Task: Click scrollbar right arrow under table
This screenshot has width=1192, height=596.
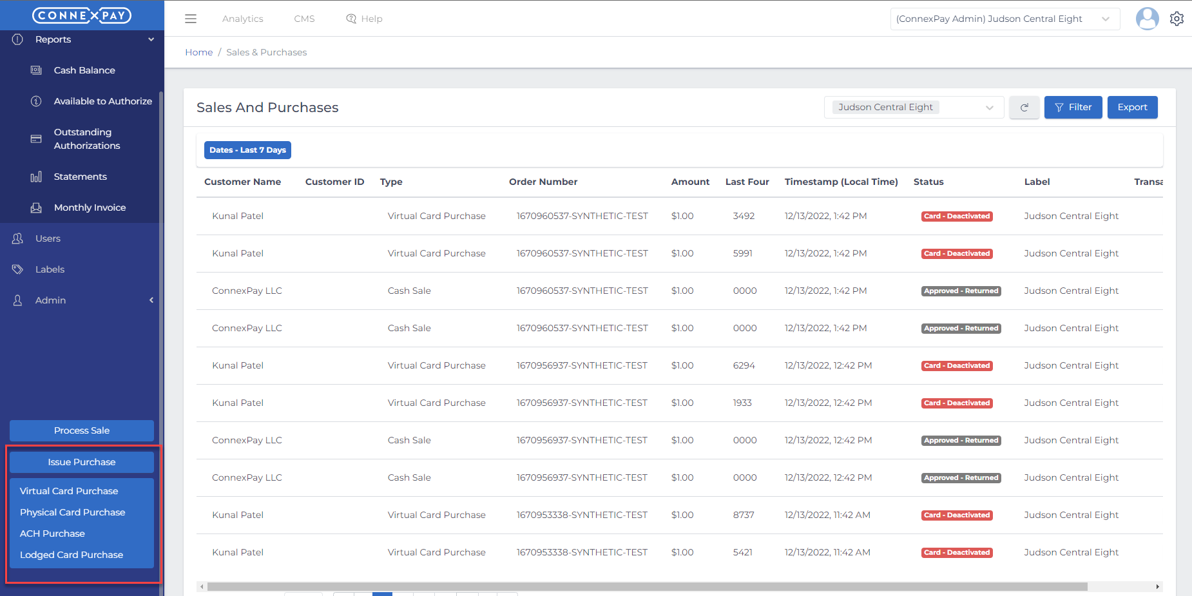Action: click(x=1158, y=587)
